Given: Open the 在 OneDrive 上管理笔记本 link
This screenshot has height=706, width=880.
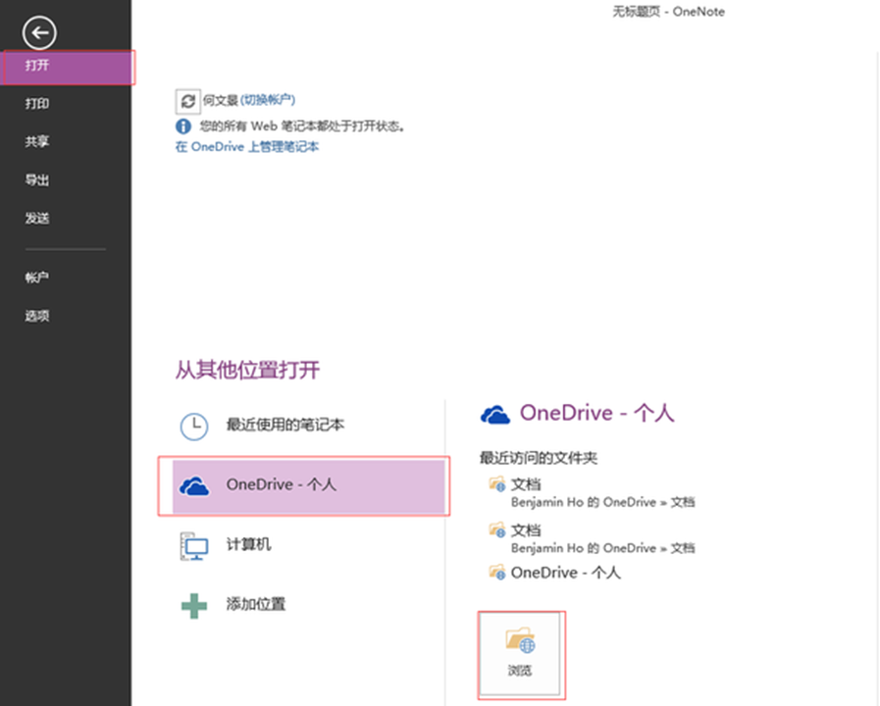Looking at the screenshot, I should pyautogui.click(x=247, y=147).
